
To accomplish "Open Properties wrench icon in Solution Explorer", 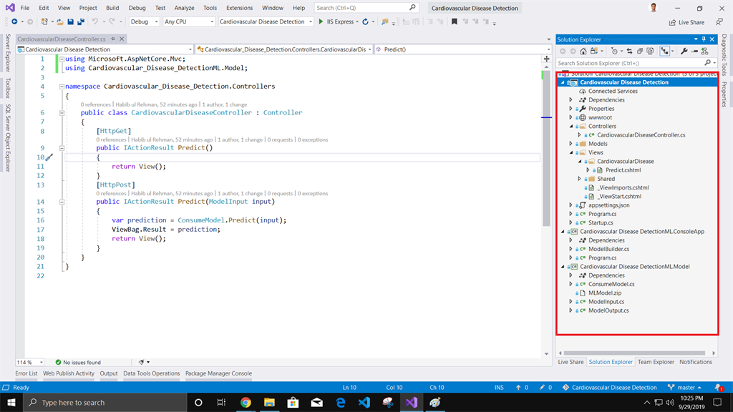I will coord(684,51).
